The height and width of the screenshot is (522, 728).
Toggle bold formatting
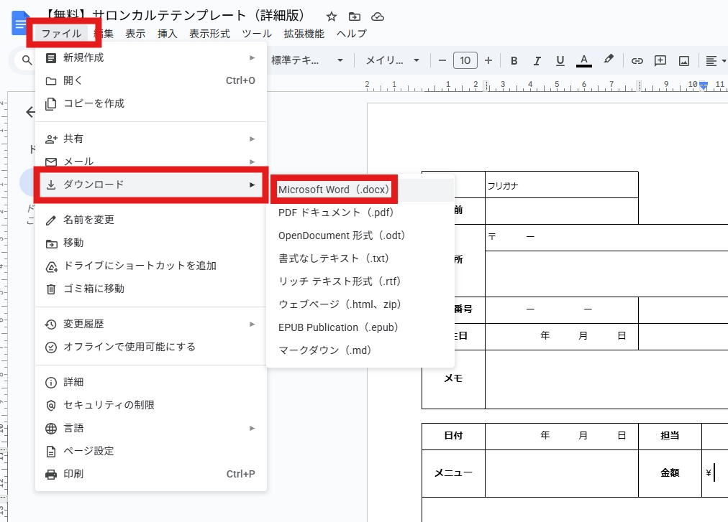click(514, 61)
